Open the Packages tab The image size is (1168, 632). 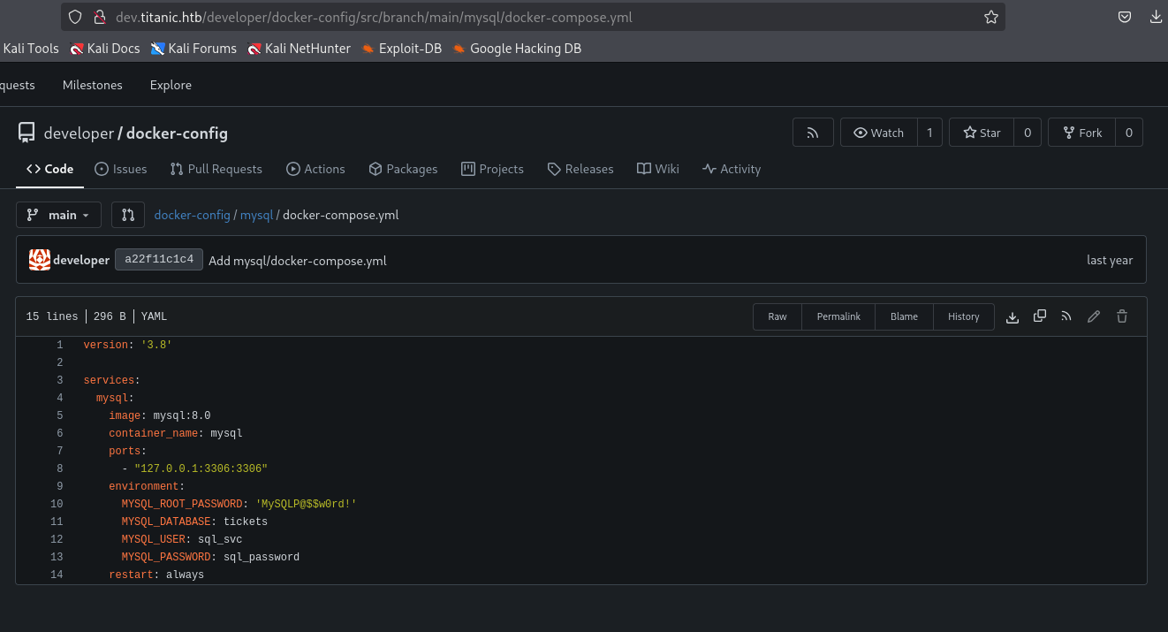pos(403,169)
